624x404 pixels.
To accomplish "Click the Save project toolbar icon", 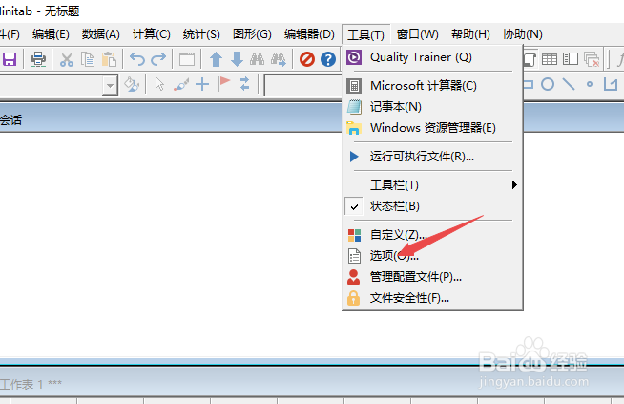I will pos(10,59).
